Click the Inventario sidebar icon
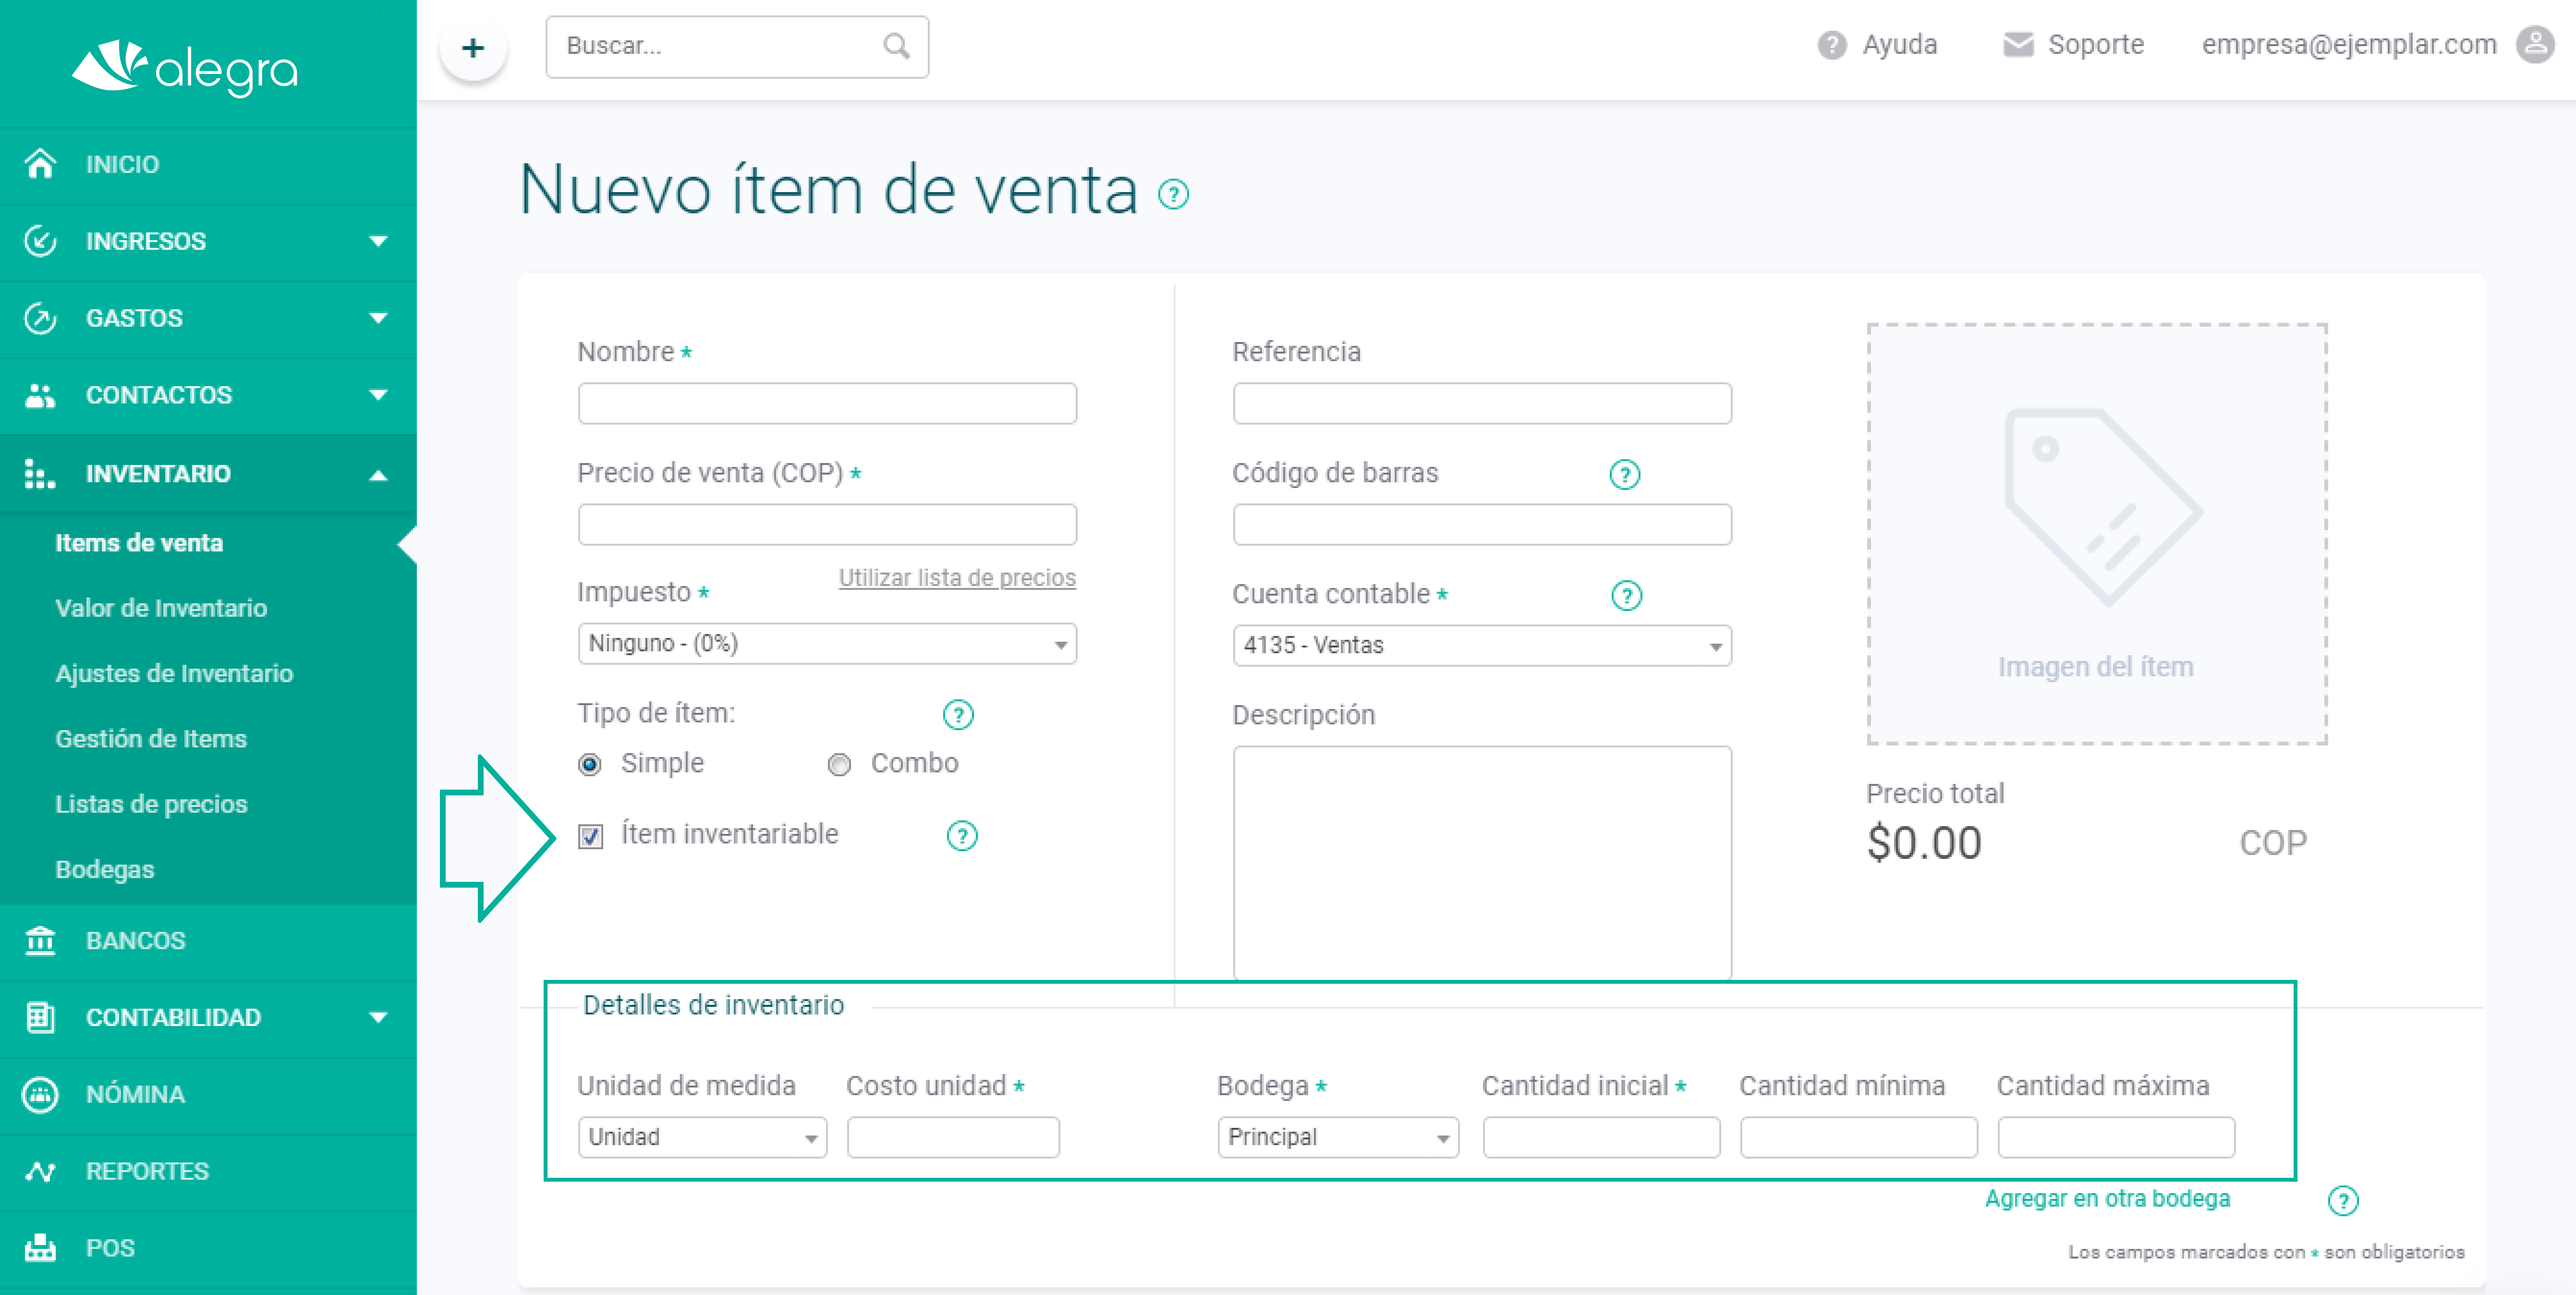 [40, 473]
